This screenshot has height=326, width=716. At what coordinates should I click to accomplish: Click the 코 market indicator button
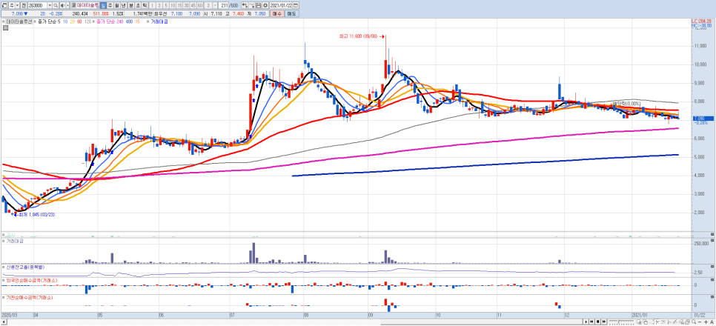(73, 5)
